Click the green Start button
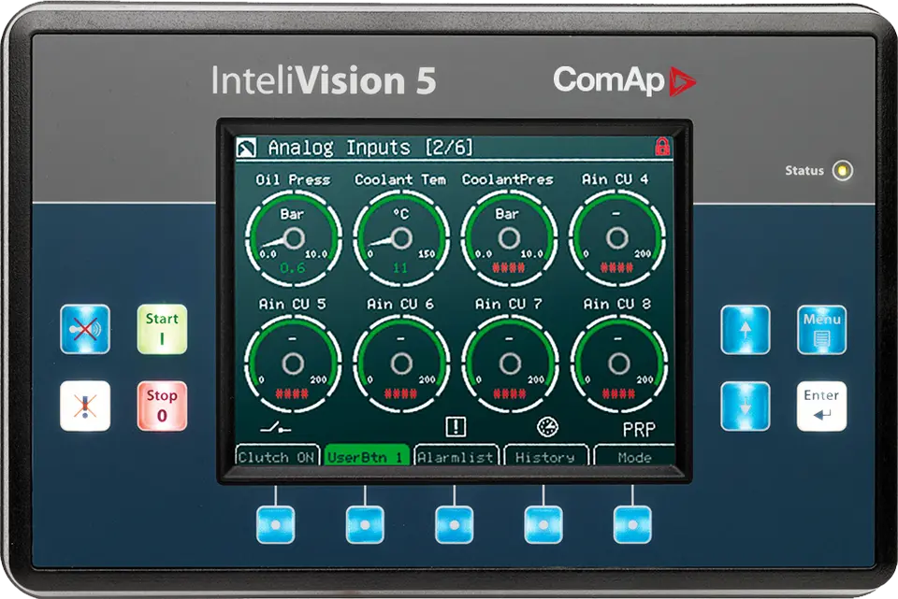 click(x=162, y=329)
